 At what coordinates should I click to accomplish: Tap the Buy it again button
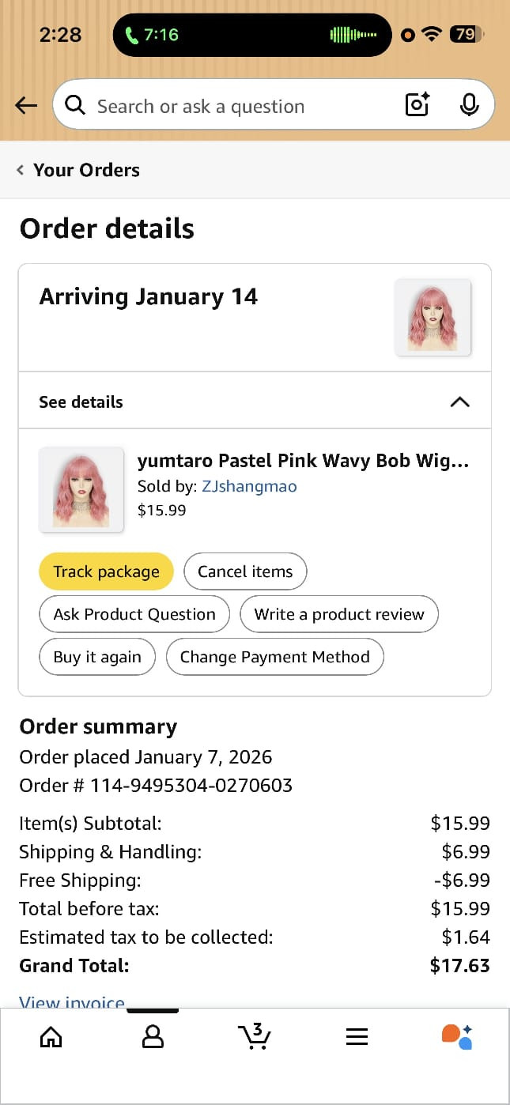click(x=97, y=657)
